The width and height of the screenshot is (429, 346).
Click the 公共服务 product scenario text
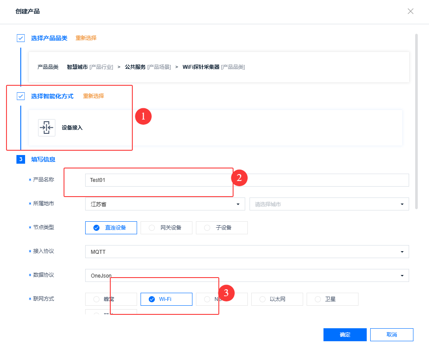click(x=135, y=67)
